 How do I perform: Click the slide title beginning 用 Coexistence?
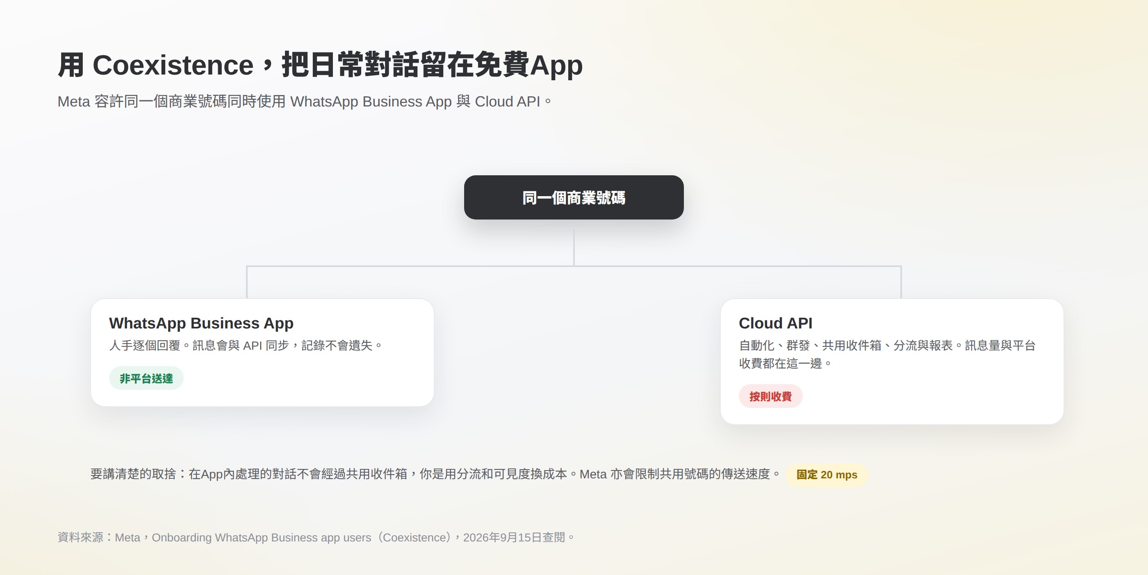pyautogui.click(x=320, y=65)
